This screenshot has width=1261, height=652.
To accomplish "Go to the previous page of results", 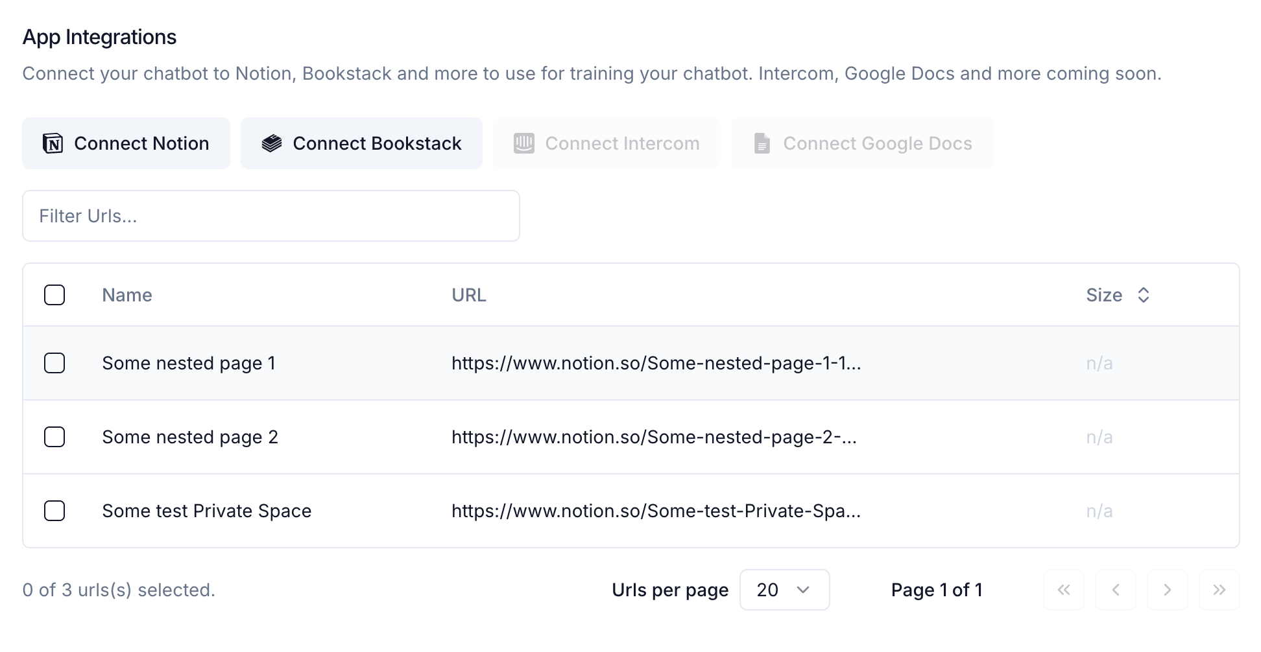I will pos(1115,590).
